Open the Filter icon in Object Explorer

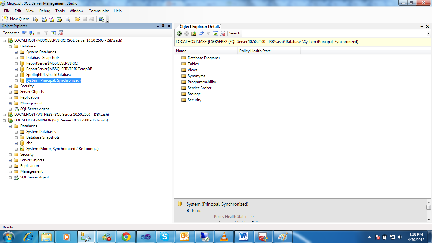coord(46,33)
